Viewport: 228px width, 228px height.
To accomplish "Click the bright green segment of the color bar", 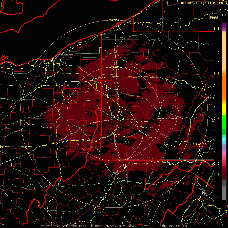I will point(224,122).
